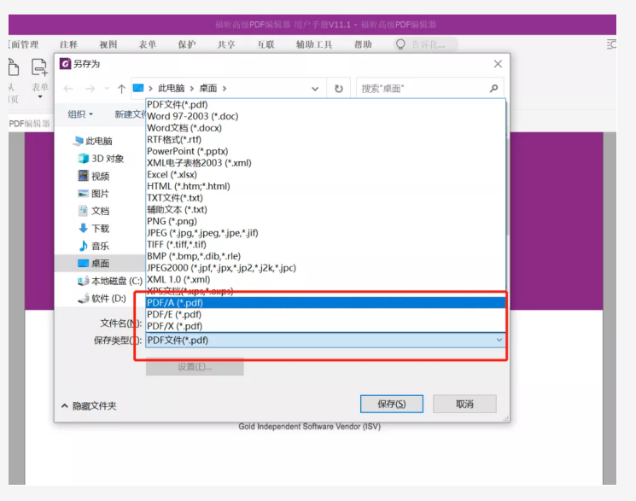This screenshot has height=501, width=636.
Task: Open recent locations chevron
Action: (107, 89)
